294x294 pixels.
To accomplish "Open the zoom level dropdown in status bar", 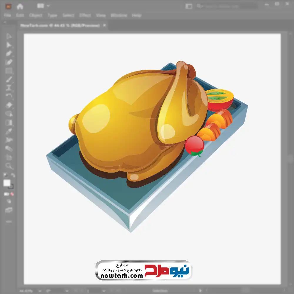I will 40,291.
